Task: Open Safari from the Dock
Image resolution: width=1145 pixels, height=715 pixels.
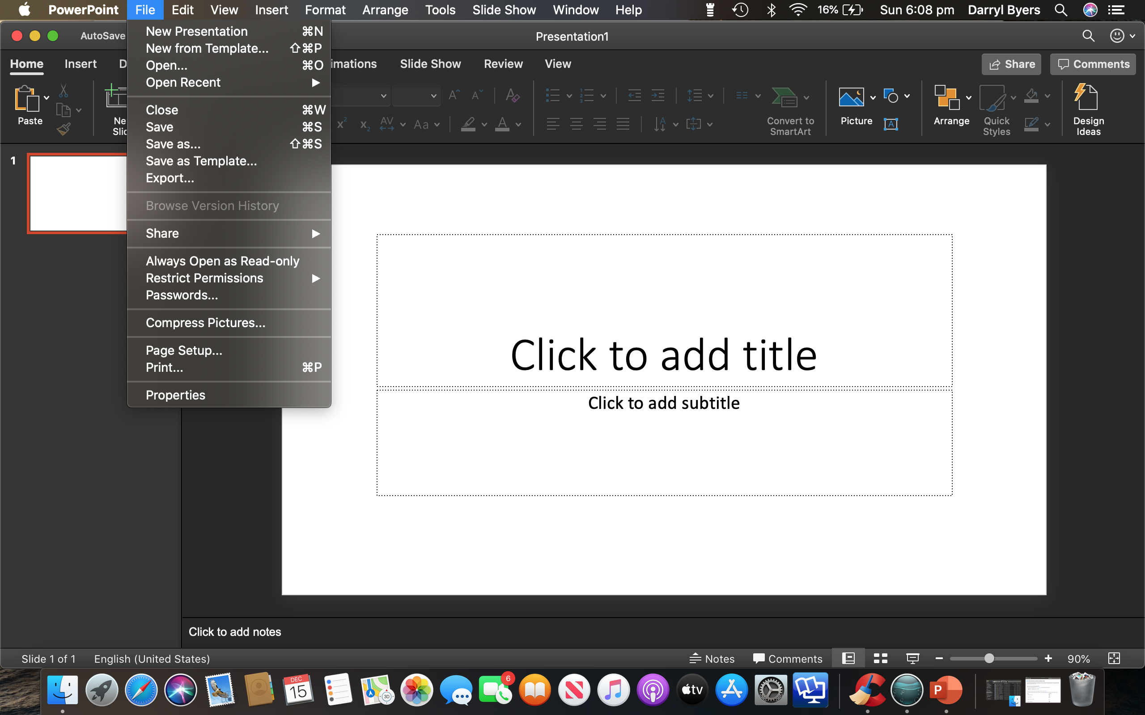Action: [x=141, y=690]
